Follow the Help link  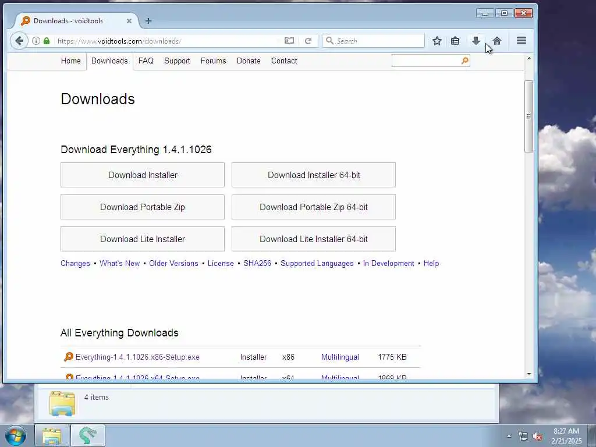431,263
